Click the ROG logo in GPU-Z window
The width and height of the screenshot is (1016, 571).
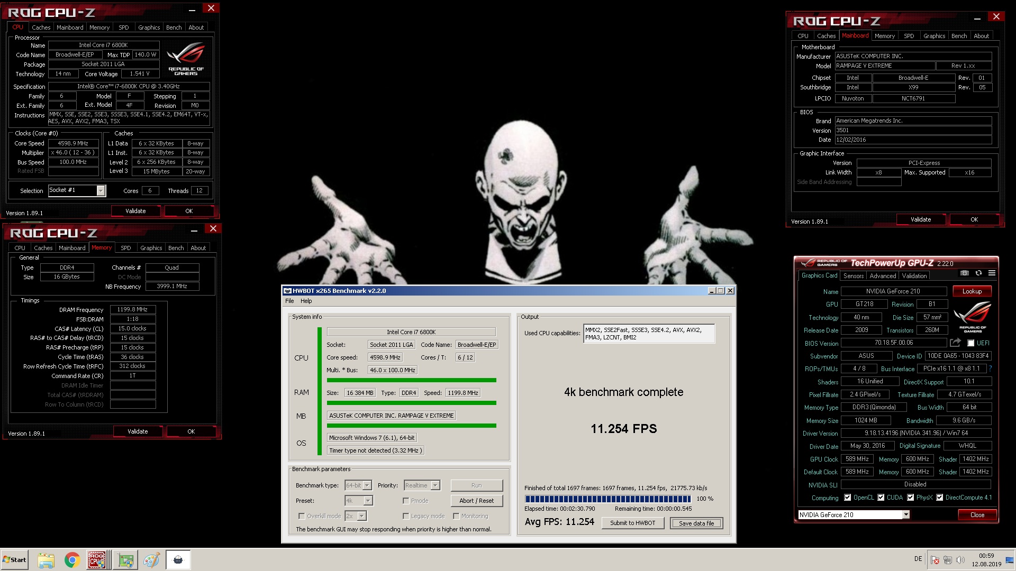973,316
